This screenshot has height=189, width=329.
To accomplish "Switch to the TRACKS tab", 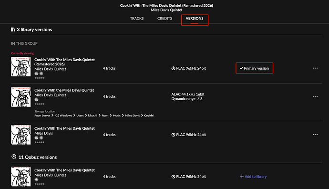I will [136, 19].
